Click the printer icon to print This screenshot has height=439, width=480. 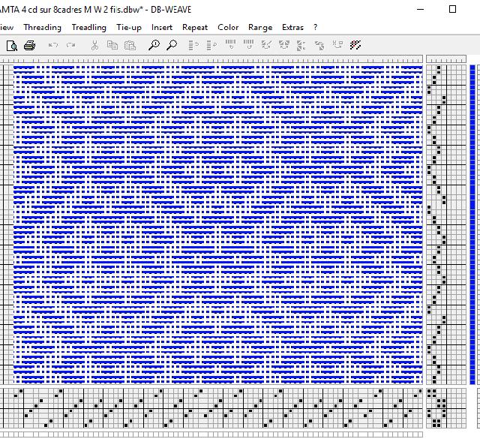29,46
